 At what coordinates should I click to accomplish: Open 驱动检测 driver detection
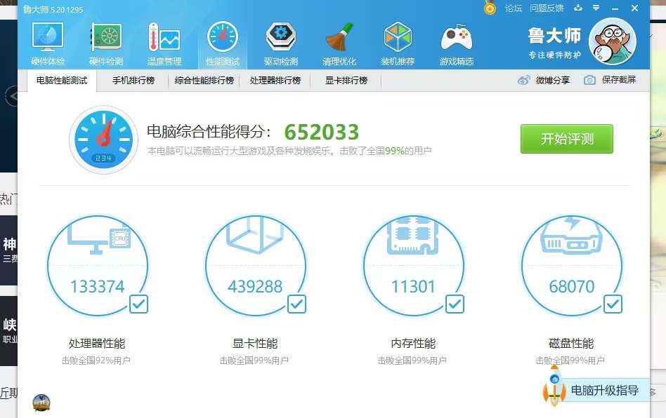click(x=281, y=44)
